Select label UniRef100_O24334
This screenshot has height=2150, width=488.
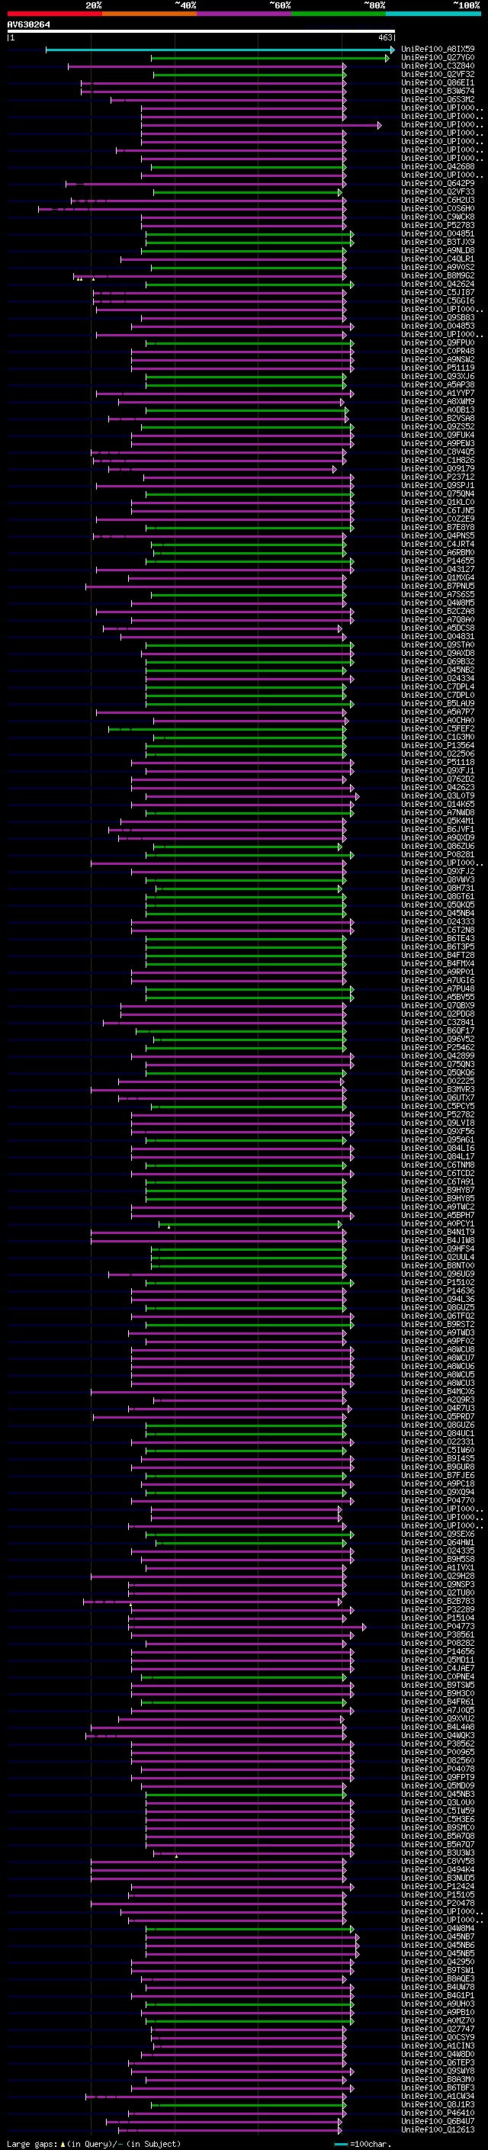tap(438, 678)
